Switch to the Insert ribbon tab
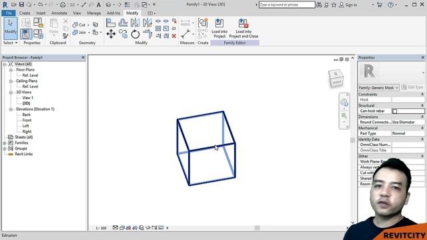 (41, 13)
